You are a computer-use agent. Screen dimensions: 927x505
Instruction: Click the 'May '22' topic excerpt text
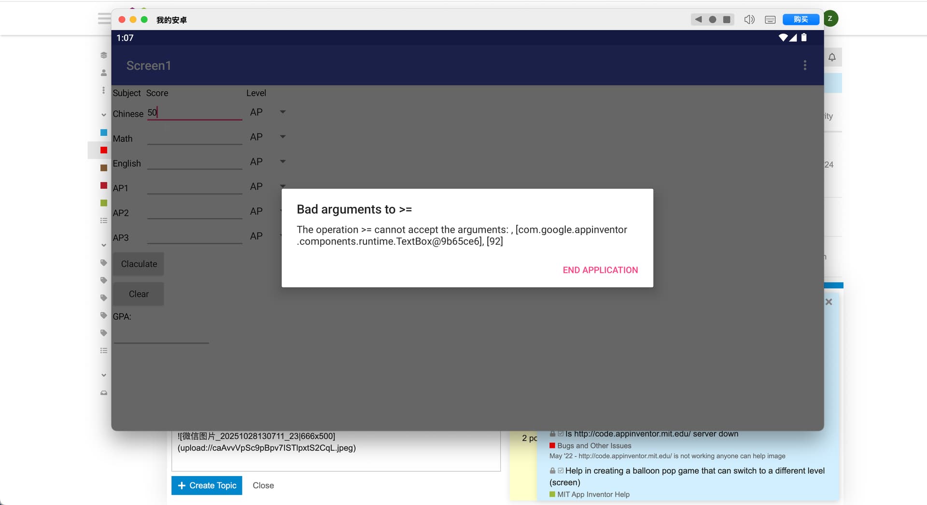[x=667, y=456]
